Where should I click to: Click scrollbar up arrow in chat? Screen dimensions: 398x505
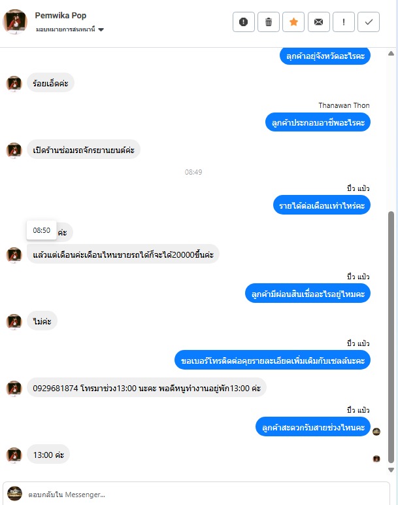point(391,54)
